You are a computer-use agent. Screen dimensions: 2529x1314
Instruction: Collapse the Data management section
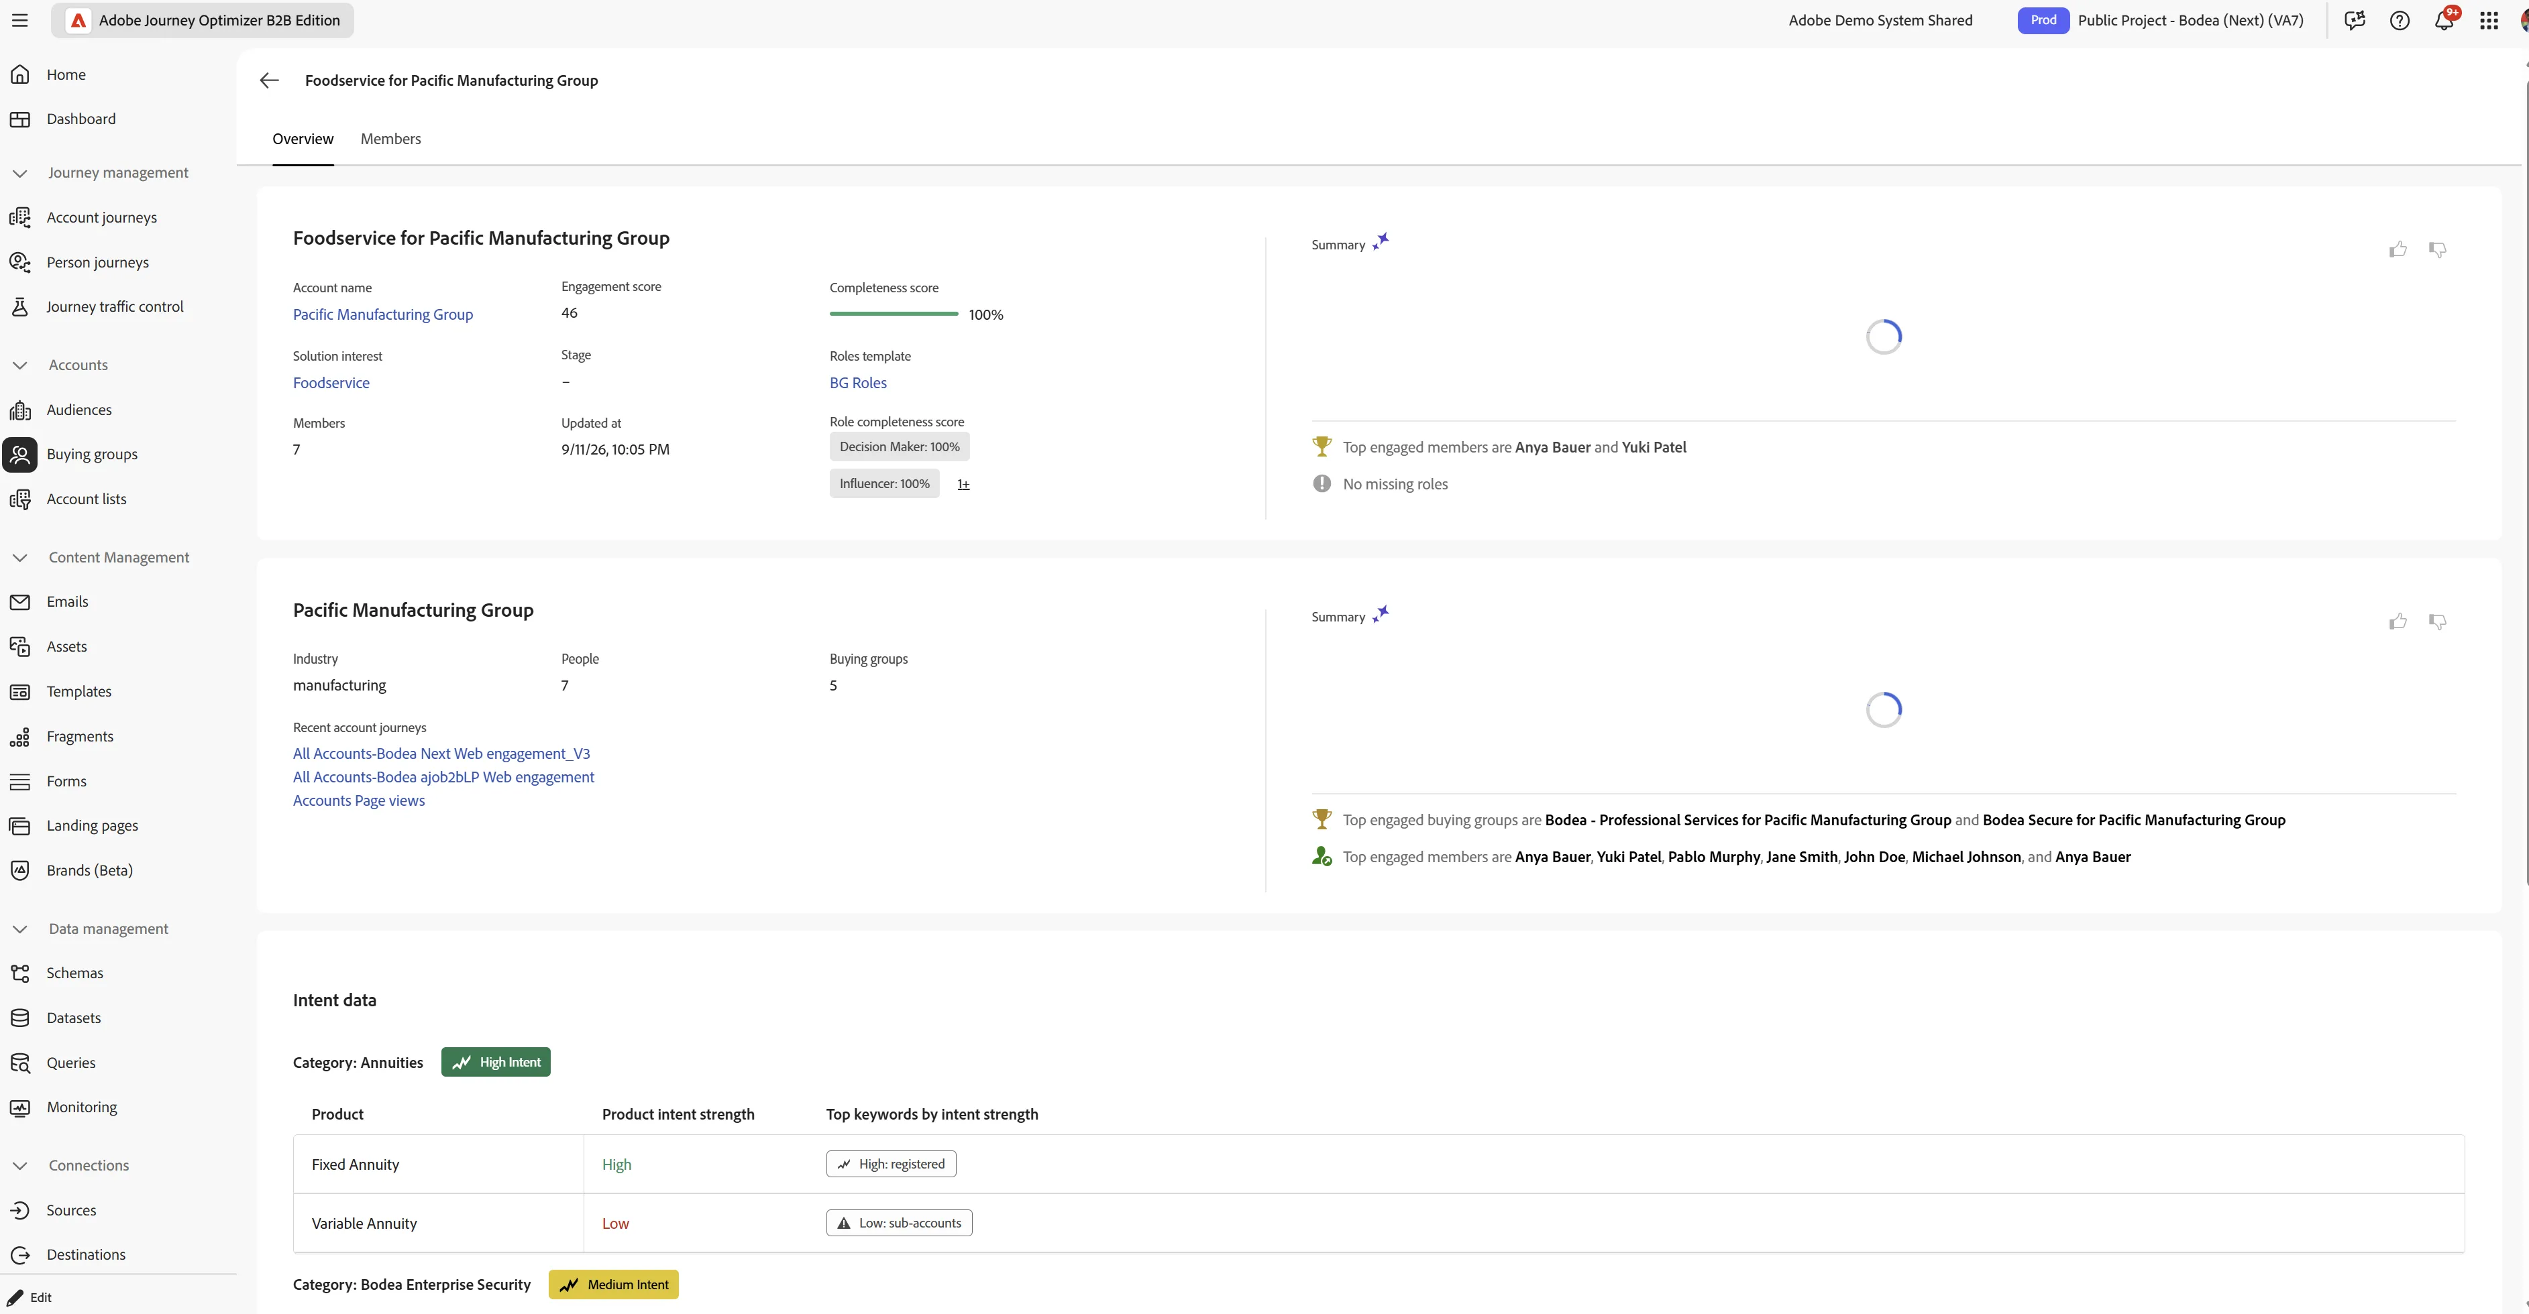pos(19,929)
